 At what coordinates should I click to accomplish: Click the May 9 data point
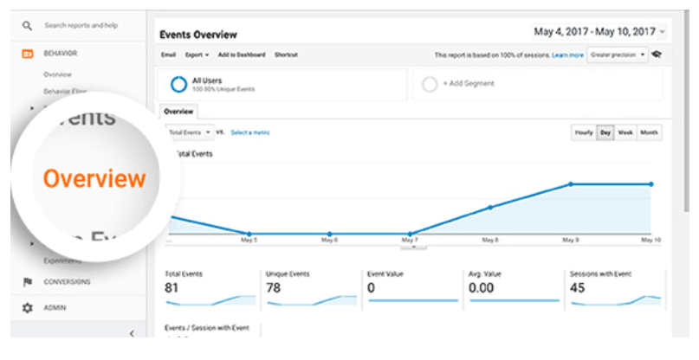(571, 184)
